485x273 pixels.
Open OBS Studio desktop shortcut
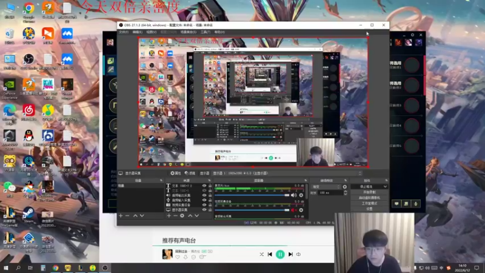click(28, 61)
